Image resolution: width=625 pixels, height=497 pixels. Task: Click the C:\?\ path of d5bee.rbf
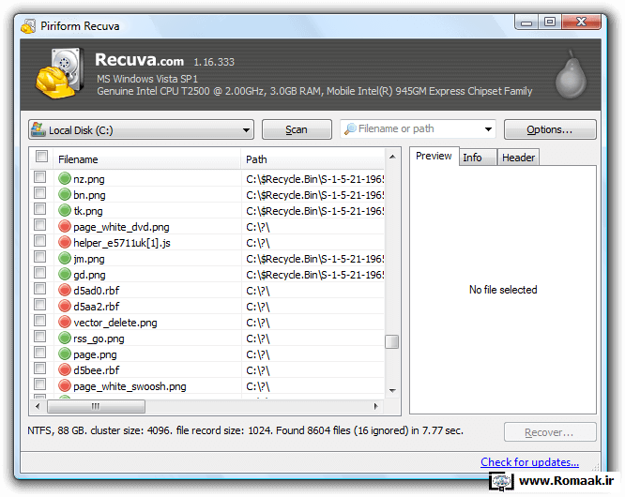click(x=258, y=370)
